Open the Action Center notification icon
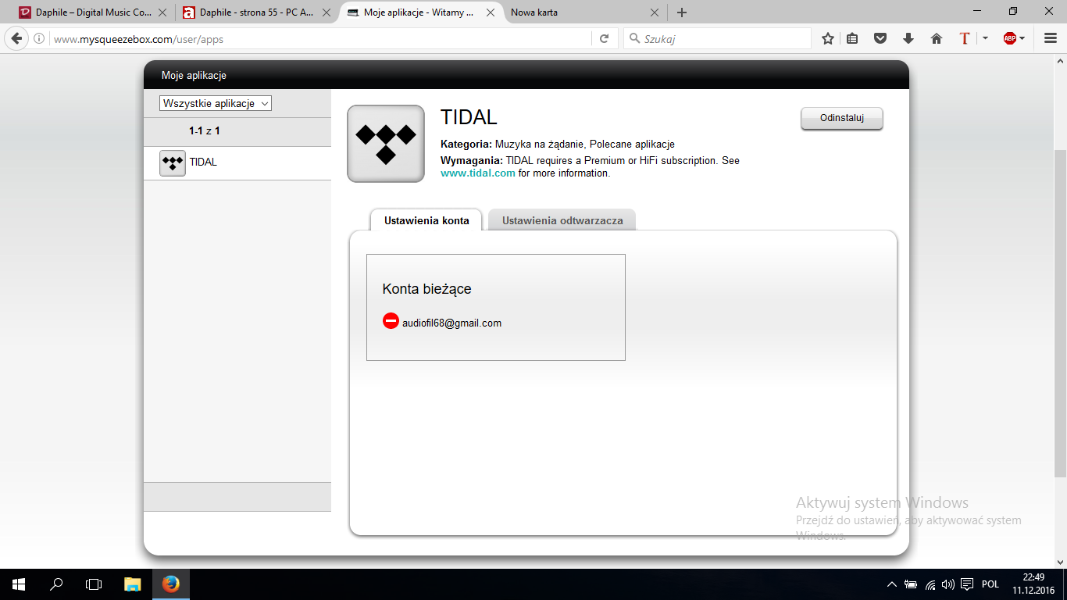1067x600 pixels. click(967, 584)
